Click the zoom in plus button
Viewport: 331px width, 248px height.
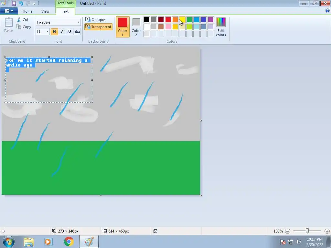pyautogui.click(x=327, y=231)
